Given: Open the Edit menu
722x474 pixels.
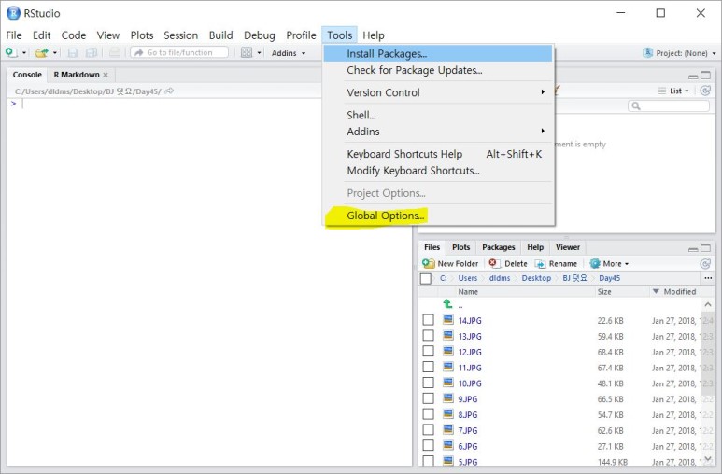Looking at the screenshot, I should click(x=41, y=35).
